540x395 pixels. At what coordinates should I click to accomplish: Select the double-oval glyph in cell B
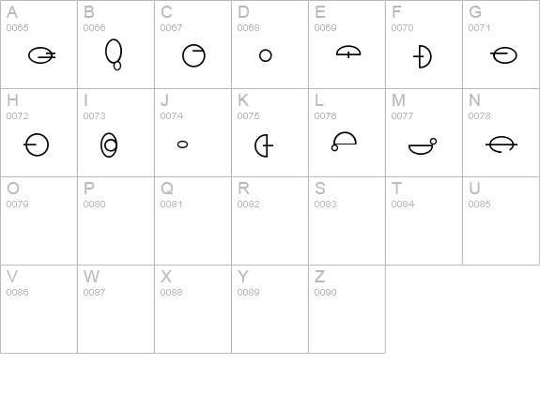(114, 54)
